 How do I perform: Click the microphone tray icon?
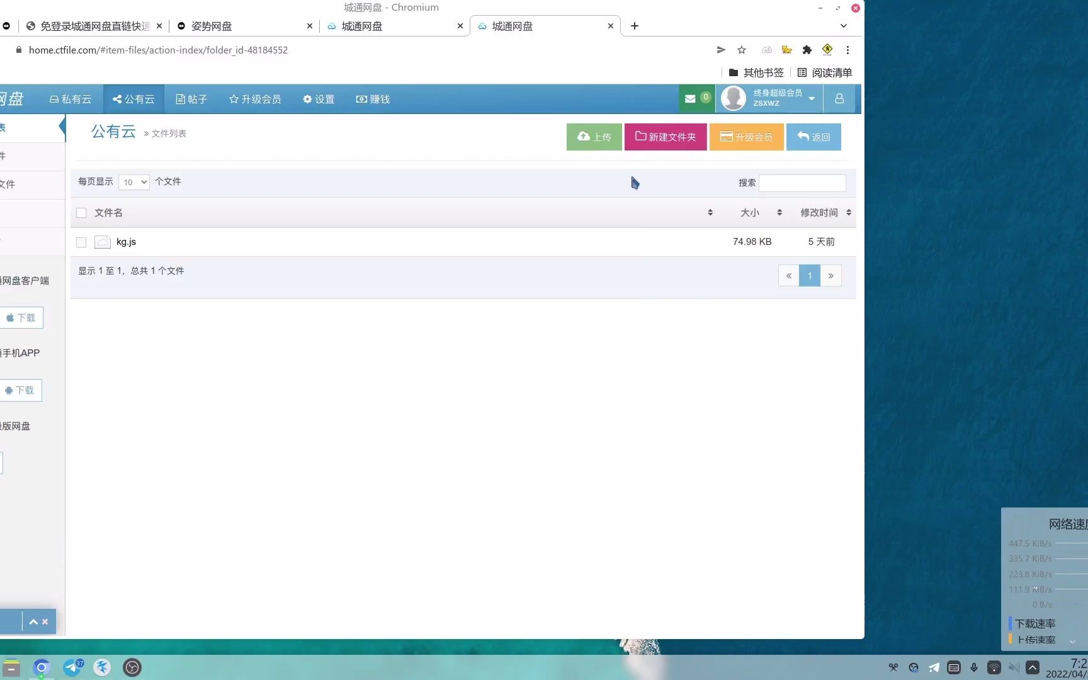(x=974, y=667)
